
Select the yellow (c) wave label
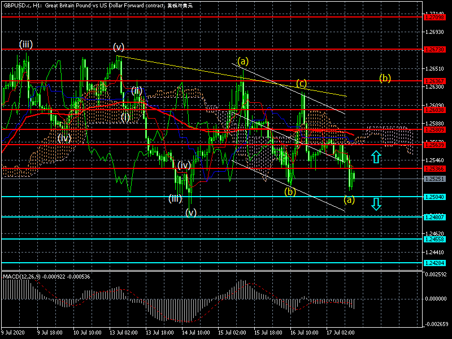[301, 84]
